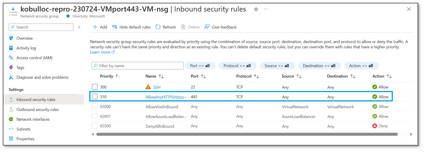Image resolution: width=424 pixels, height=152 pixels.
Task: Check the box for priority 65500 rule
Action: (95, 126)
